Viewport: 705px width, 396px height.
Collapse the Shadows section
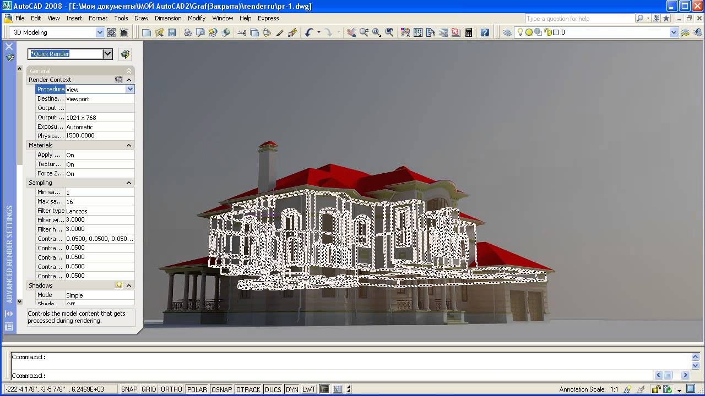pos(129,285)
